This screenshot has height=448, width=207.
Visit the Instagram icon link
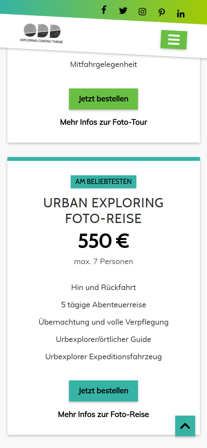coord(142,12)
